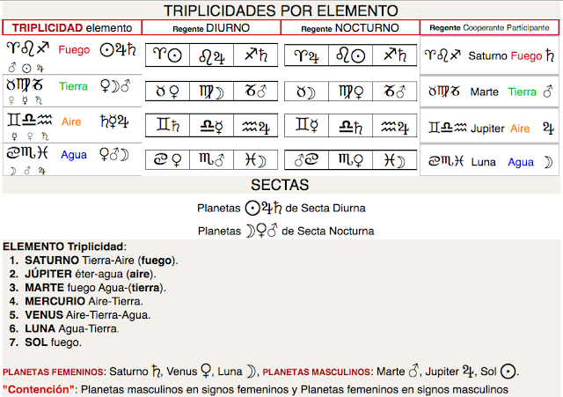The width and height of the screenshot is (563, 397).
Task: Click the Jupiter glyph beside Jupiter Aire
Action: pyautogui.click(x=548, y=128)
